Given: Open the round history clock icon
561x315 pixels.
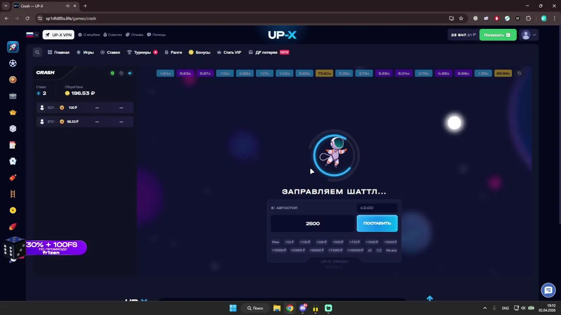Looking at the screenshot, I should point(519,73).
